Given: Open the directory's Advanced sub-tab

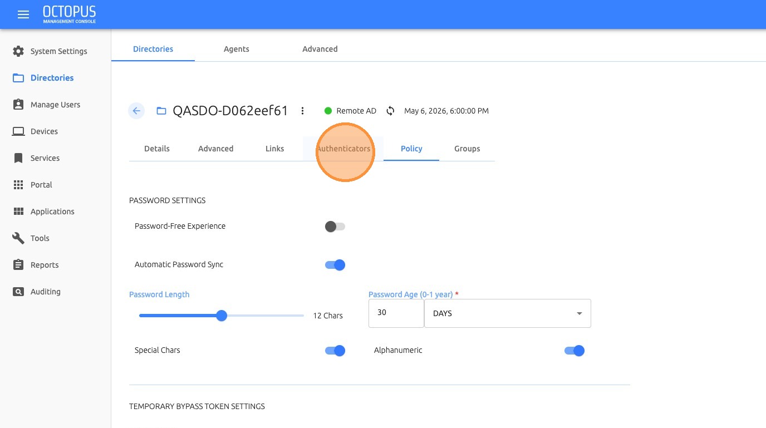Looking at the screenshot, I should [x=216, y=149].
